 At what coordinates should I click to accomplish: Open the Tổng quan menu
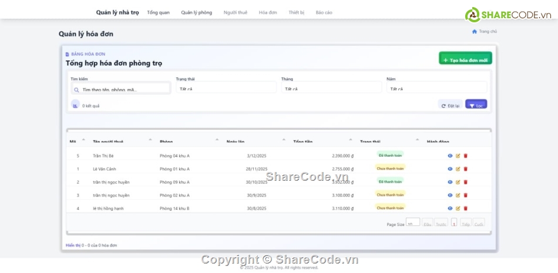point(159,12)
